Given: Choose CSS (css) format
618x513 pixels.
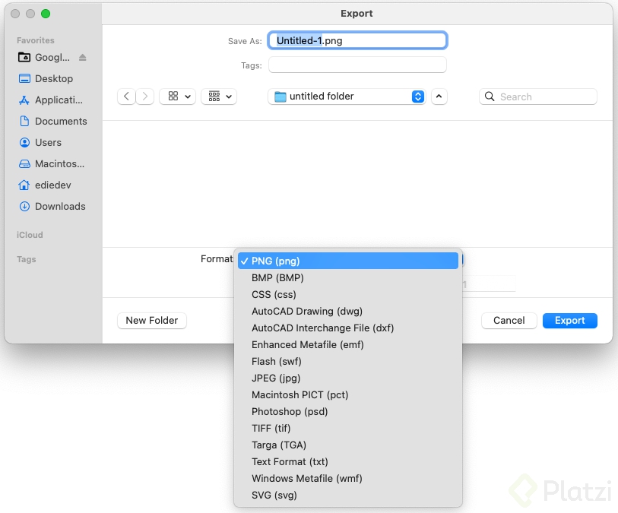Looking at the screenshot, I should pos(348,294).
